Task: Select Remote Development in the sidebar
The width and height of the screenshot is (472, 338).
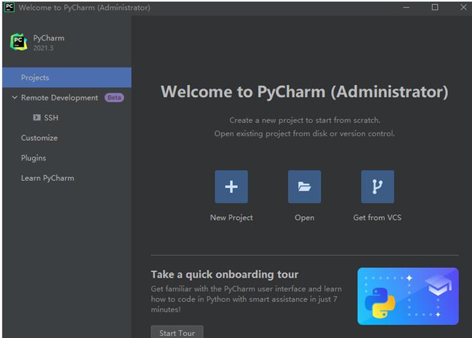Action: pyautogui.click(x=59, y=98)
